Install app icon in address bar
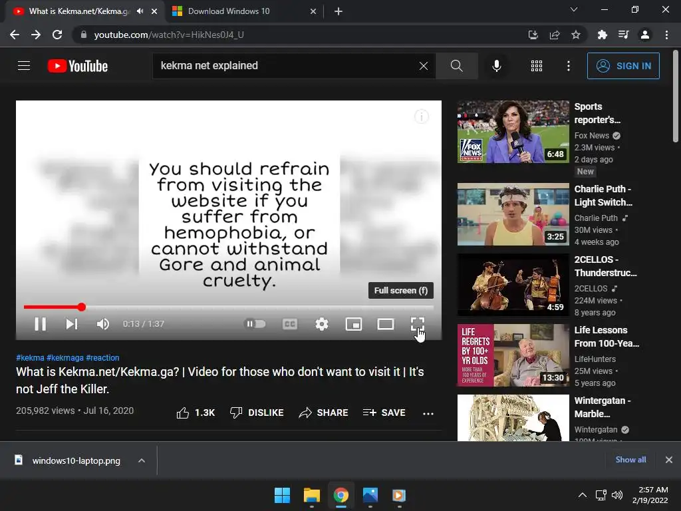681x511 pixels. click(x=533, y=35)
